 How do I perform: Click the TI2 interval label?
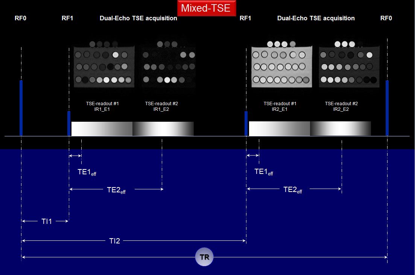point(114,241)
